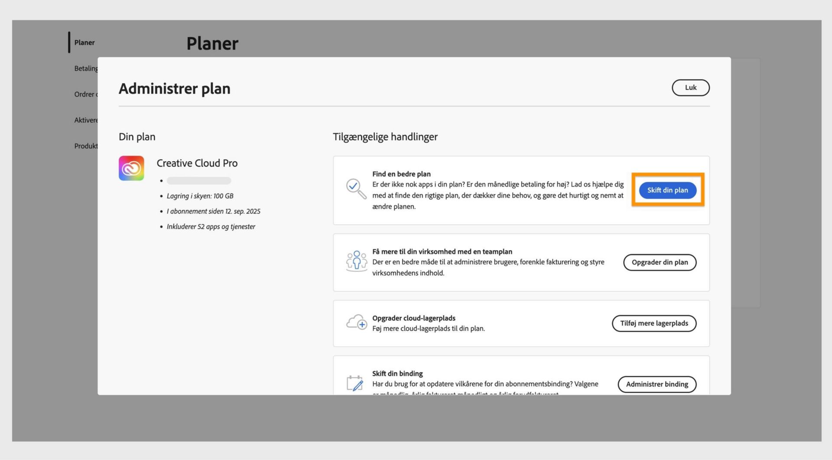
Task: Click Opgrader din plan
Action: [660, 262]
